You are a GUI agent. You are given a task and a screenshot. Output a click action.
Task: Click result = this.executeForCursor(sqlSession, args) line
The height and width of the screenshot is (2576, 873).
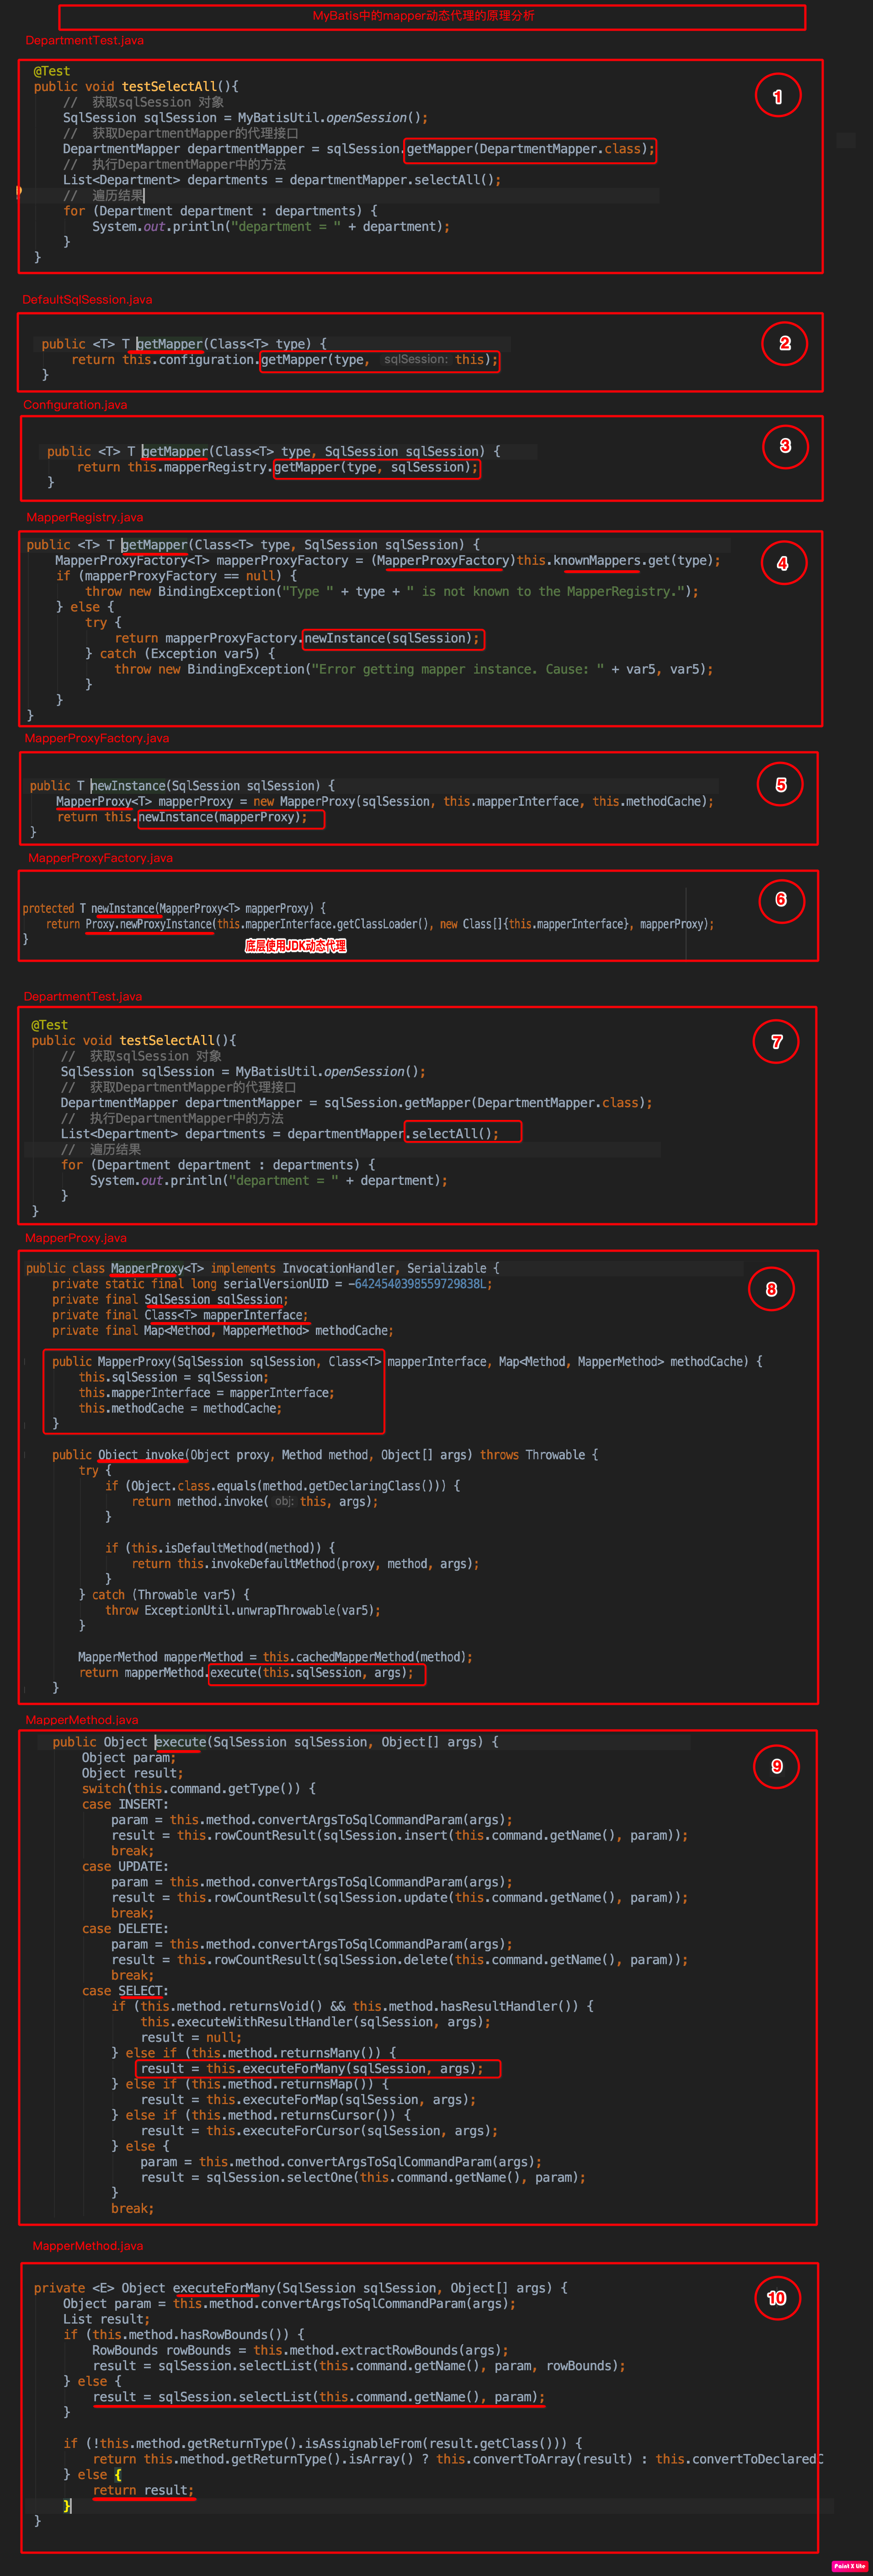(319, 2131)
